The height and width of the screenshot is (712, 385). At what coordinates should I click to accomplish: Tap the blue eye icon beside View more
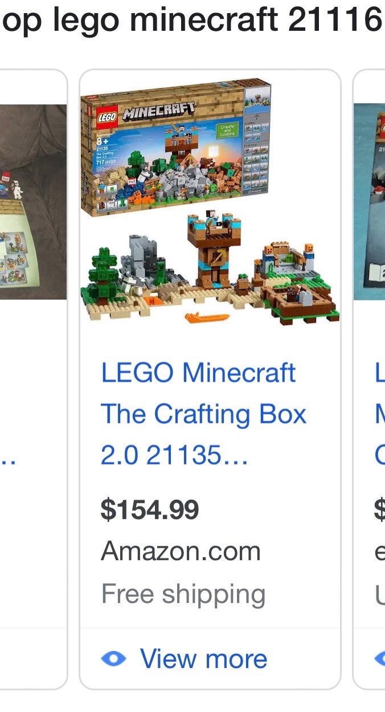(113, 659)
